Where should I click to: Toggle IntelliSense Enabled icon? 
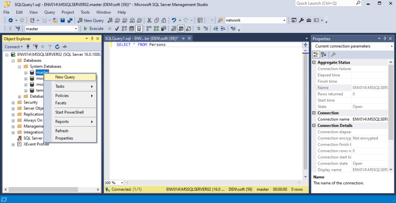(139, 28)
